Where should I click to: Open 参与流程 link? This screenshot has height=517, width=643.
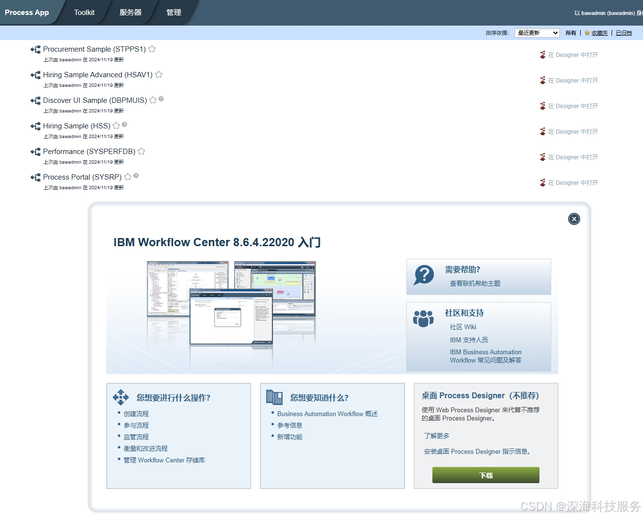tap(136, 425)
